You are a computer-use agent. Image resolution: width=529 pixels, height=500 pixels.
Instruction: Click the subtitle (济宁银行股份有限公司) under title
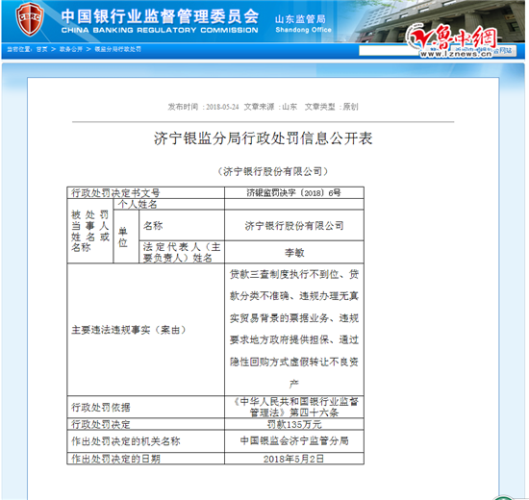(272, 171)
